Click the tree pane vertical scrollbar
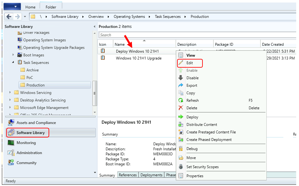Image resolution: width=299 pixels, height=186 pixels. point(95,93)
